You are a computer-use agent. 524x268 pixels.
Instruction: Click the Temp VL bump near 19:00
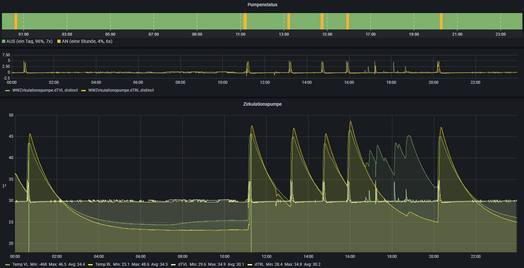tap(409, 136)
